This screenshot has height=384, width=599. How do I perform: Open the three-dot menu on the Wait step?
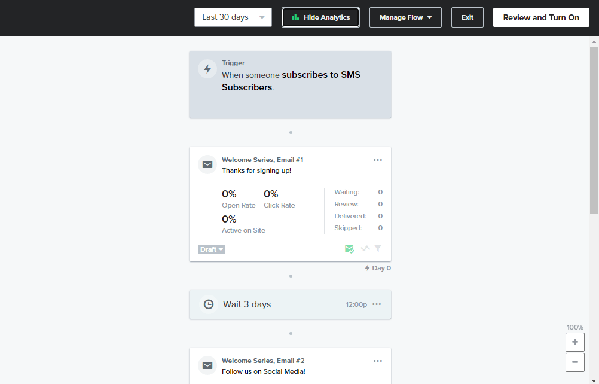[x=377, y=304]
